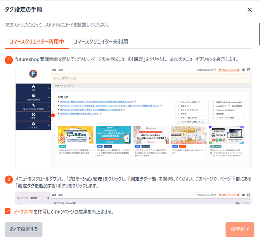Switch to コマースクリエイター未利用 tab
The image size is (260, 239).
(x=101, y=42)
